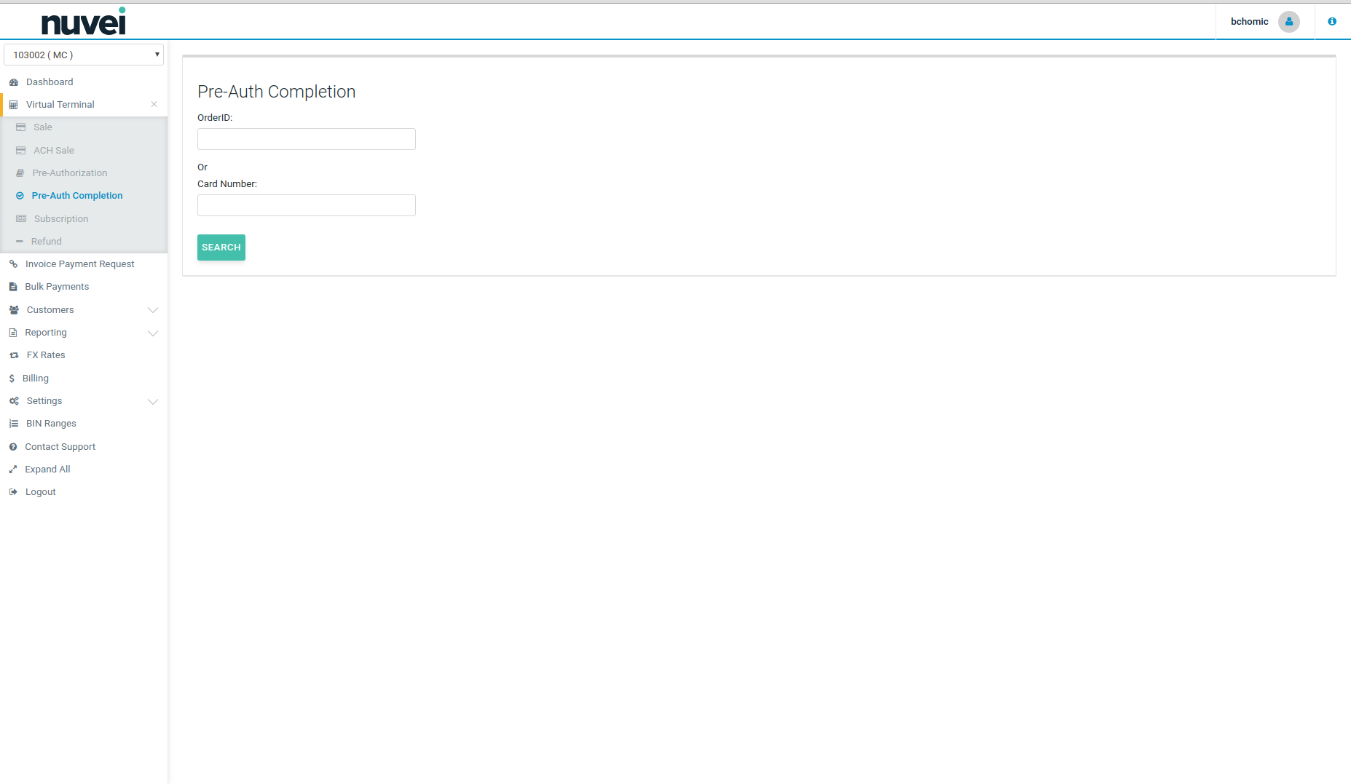Click the FX Rates exchange icon

14,355
